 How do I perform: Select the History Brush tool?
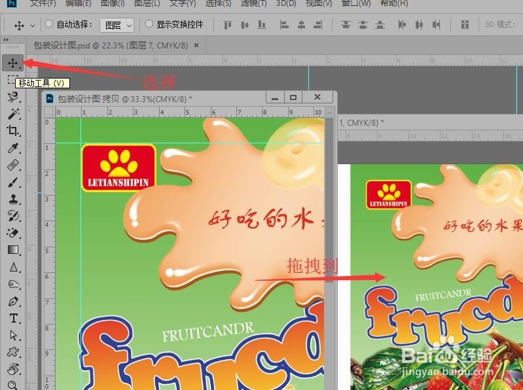click(x=13, y=216)
